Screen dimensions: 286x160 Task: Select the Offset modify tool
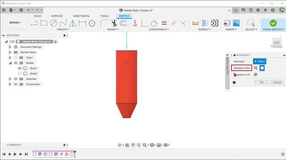[x=123, y=23]
